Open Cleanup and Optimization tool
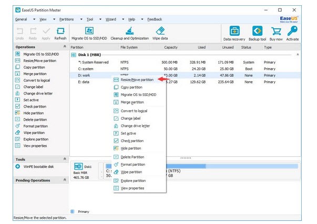Image resolution: width=317 pixels, height=224 pixels. coord(130,34)
